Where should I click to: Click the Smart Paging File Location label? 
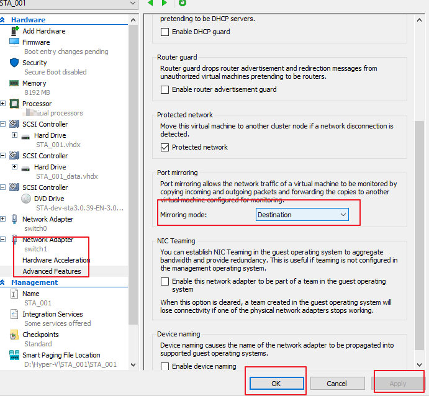coord(61,355)
